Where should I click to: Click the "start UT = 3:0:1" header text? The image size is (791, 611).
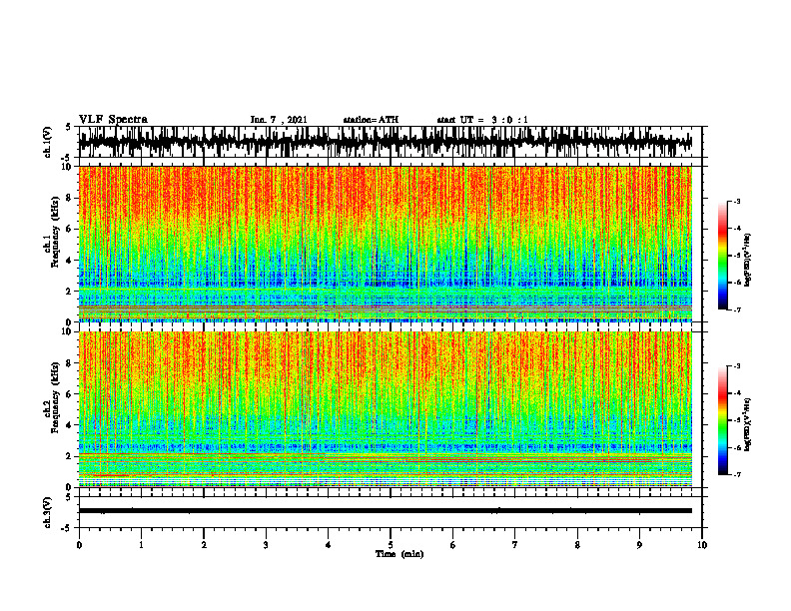click(482, 120)
